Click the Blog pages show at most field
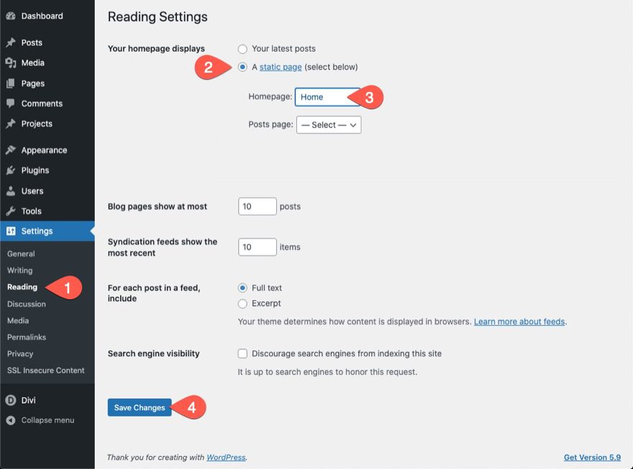The width and height of the screenshot is (633, 469). click(x=257, y=206)
